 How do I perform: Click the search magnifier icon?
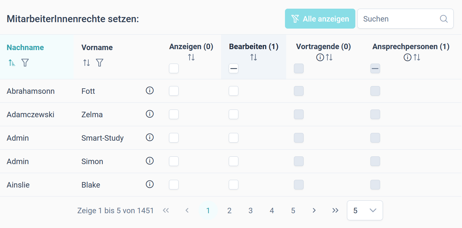tap(444, 19)
